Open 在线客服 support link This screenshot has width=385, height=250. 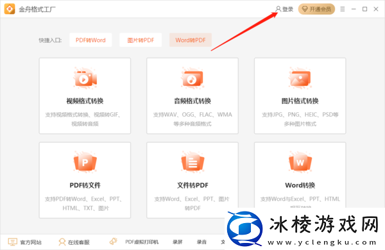tap(79, 242)
